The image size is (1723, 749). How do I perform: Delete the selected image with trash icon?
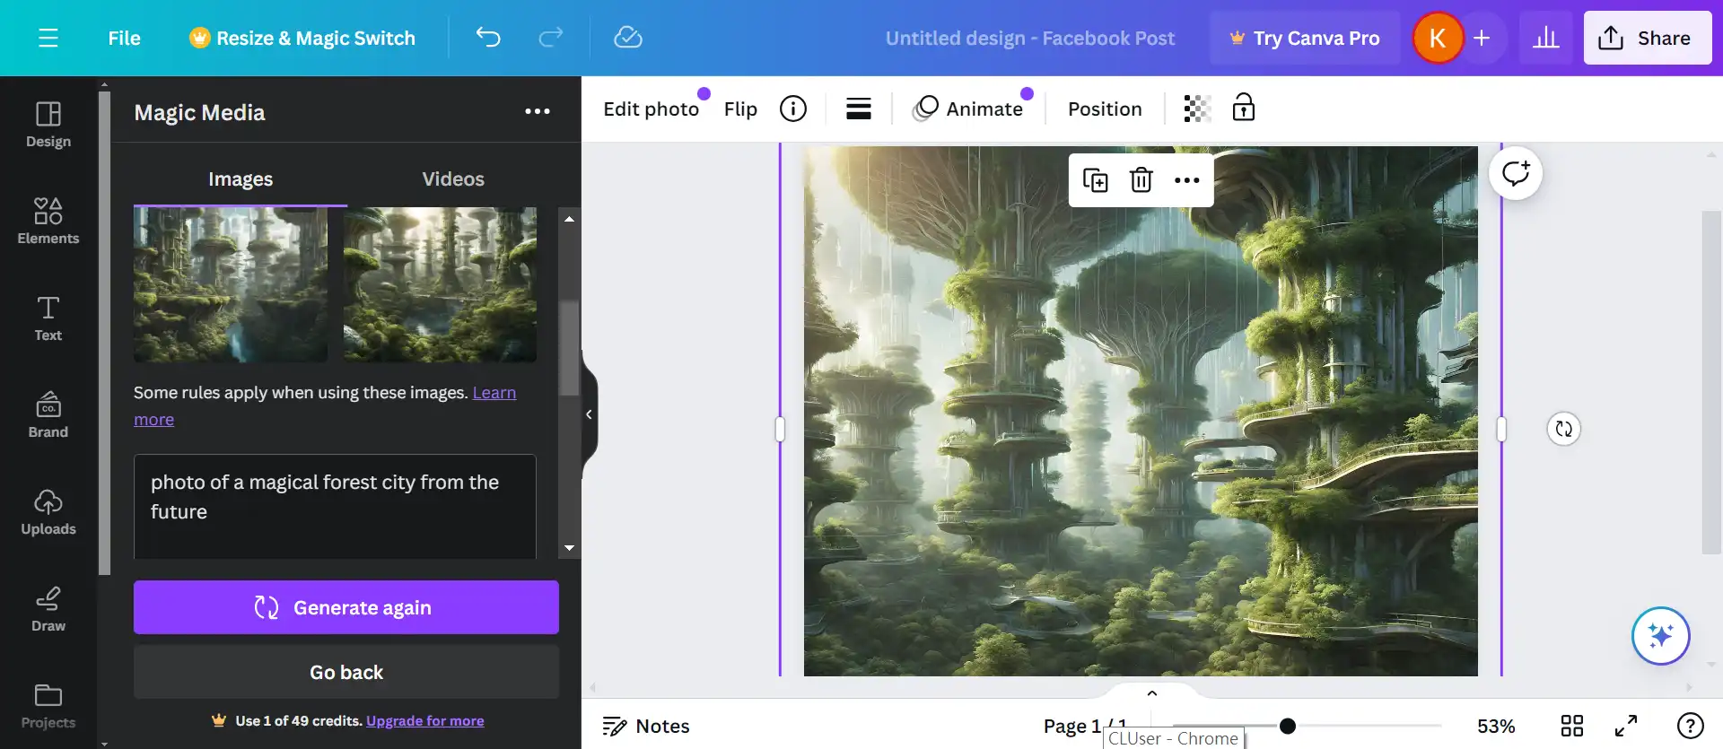[x=1141, y=180]
